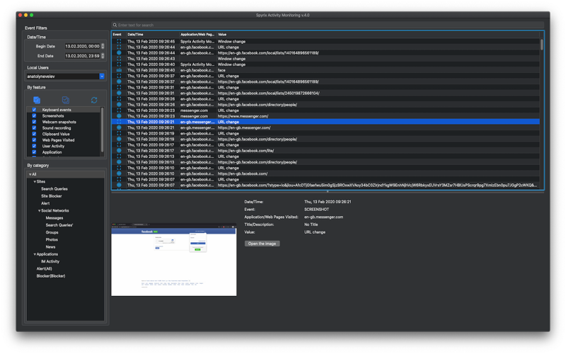Screen dimensions: 566x354
Task: Select globe icon of 09:26:31 facebook URL row
Action: (x=119, y=93)
